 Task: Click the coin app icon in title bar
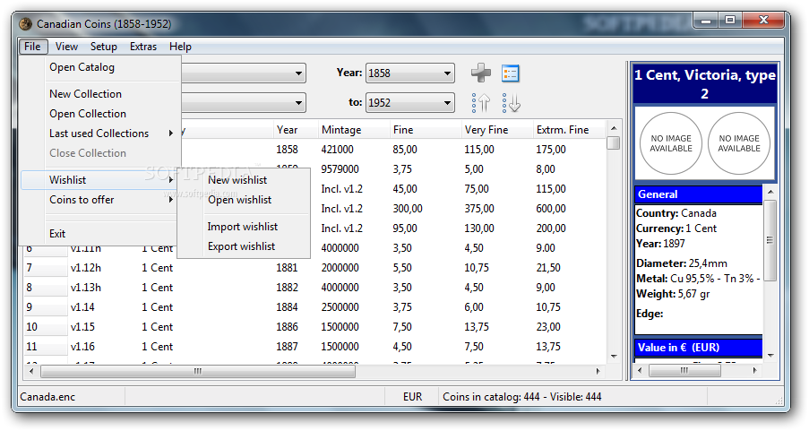click(25, 23)
